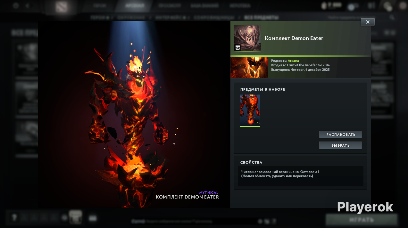408x228 pixels.
Task: Click the Arcana rarity label
Action: coord(293,61)
